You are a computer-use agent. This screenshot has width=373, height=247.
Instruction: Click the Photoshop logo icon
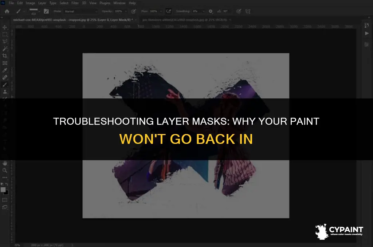tap(3, 3)
